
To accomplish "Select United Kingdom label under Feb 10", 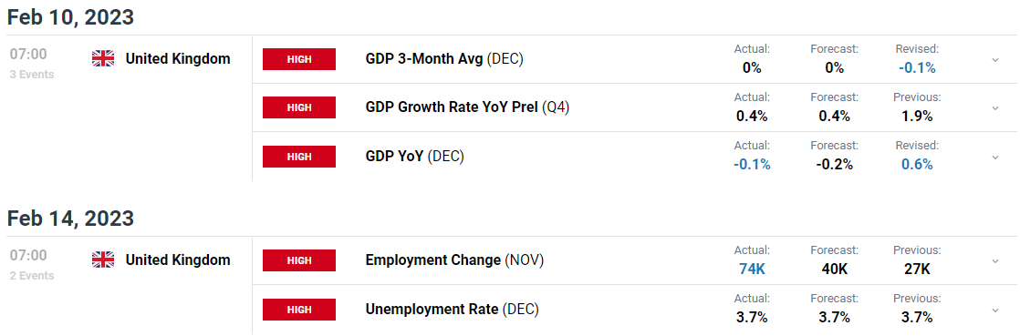I will 178,59.
